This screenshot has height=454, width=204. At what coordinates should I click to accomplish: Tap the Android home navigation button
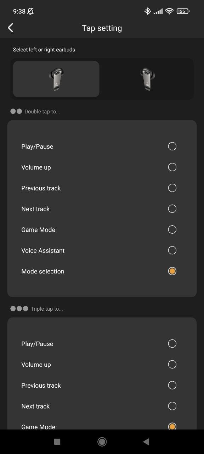click(x=102, y=442)
